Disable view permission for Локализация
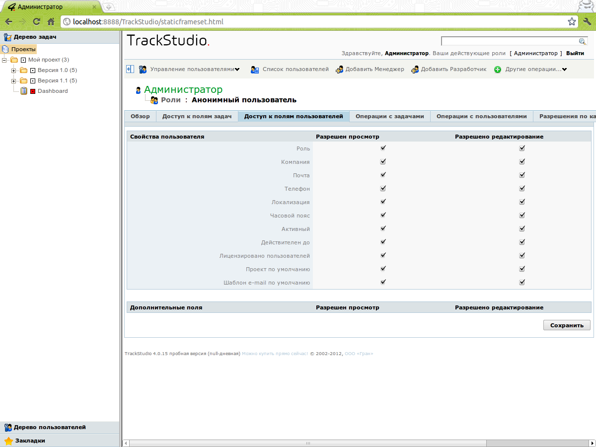This screenshot has height=447, width=596. tap(383, 202)
